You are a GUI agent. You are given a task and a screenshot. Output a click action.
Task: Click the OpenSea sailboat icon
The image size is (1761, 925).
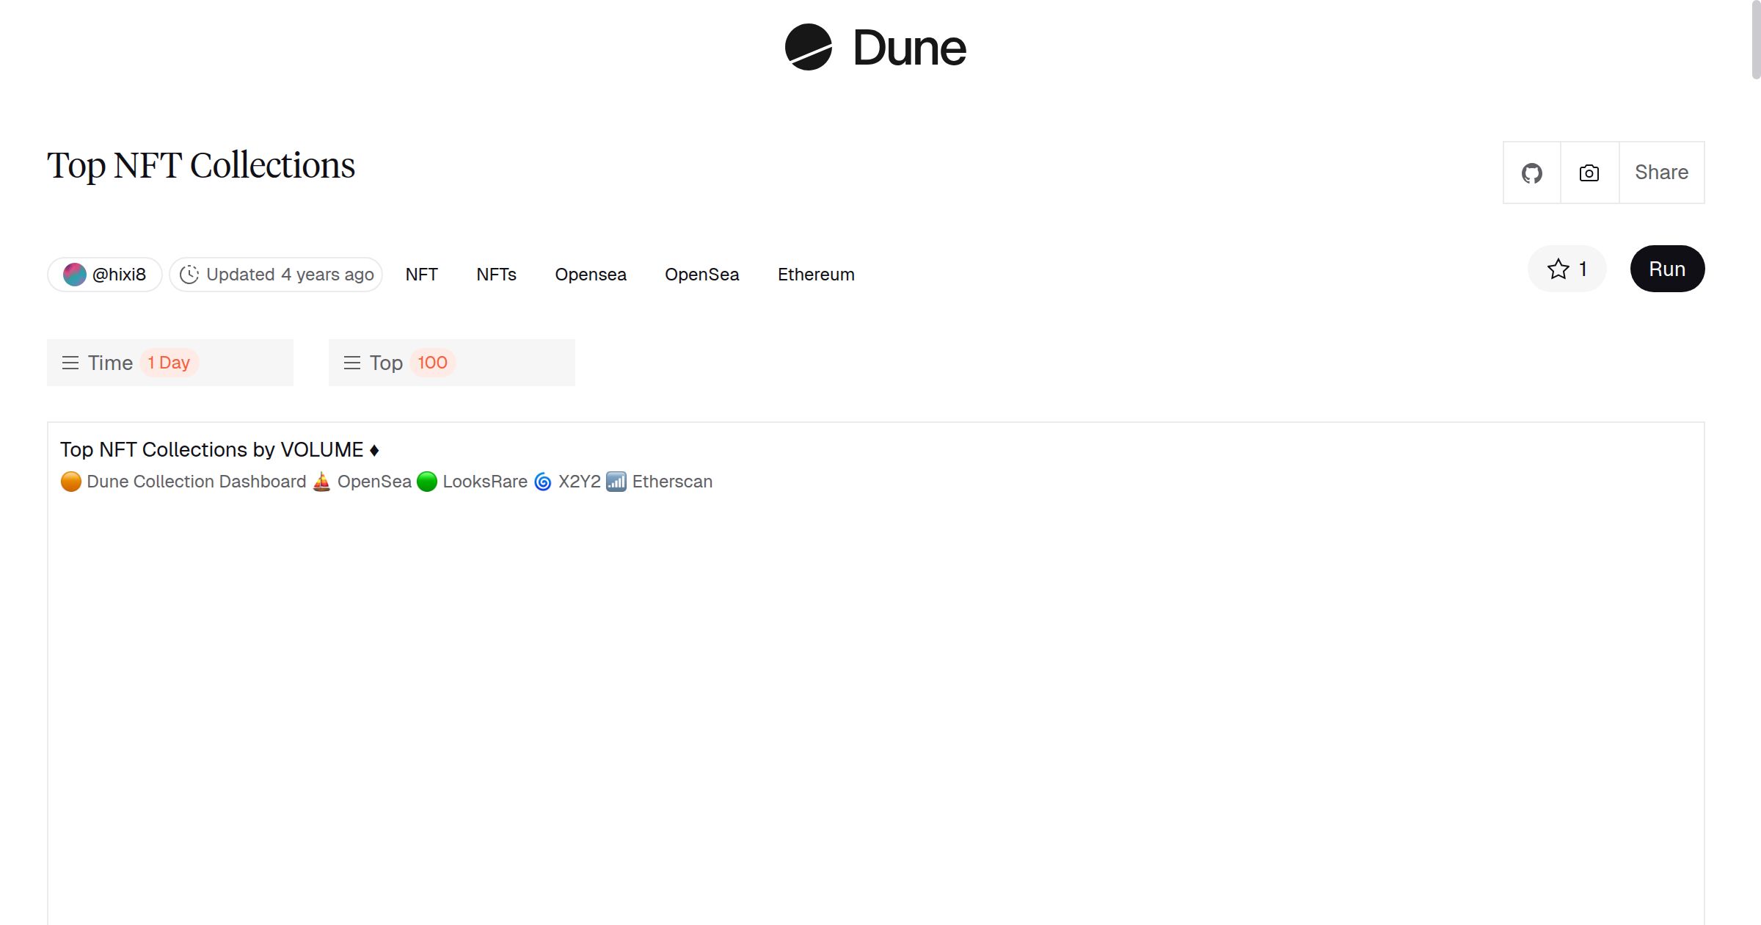coord(321,482)
